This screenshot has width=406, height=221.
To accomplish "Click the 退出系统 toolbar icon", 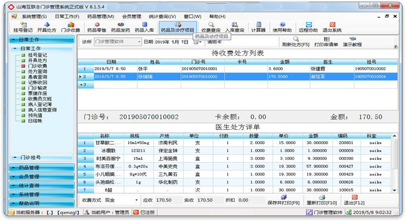I will (x=332, y=27).
